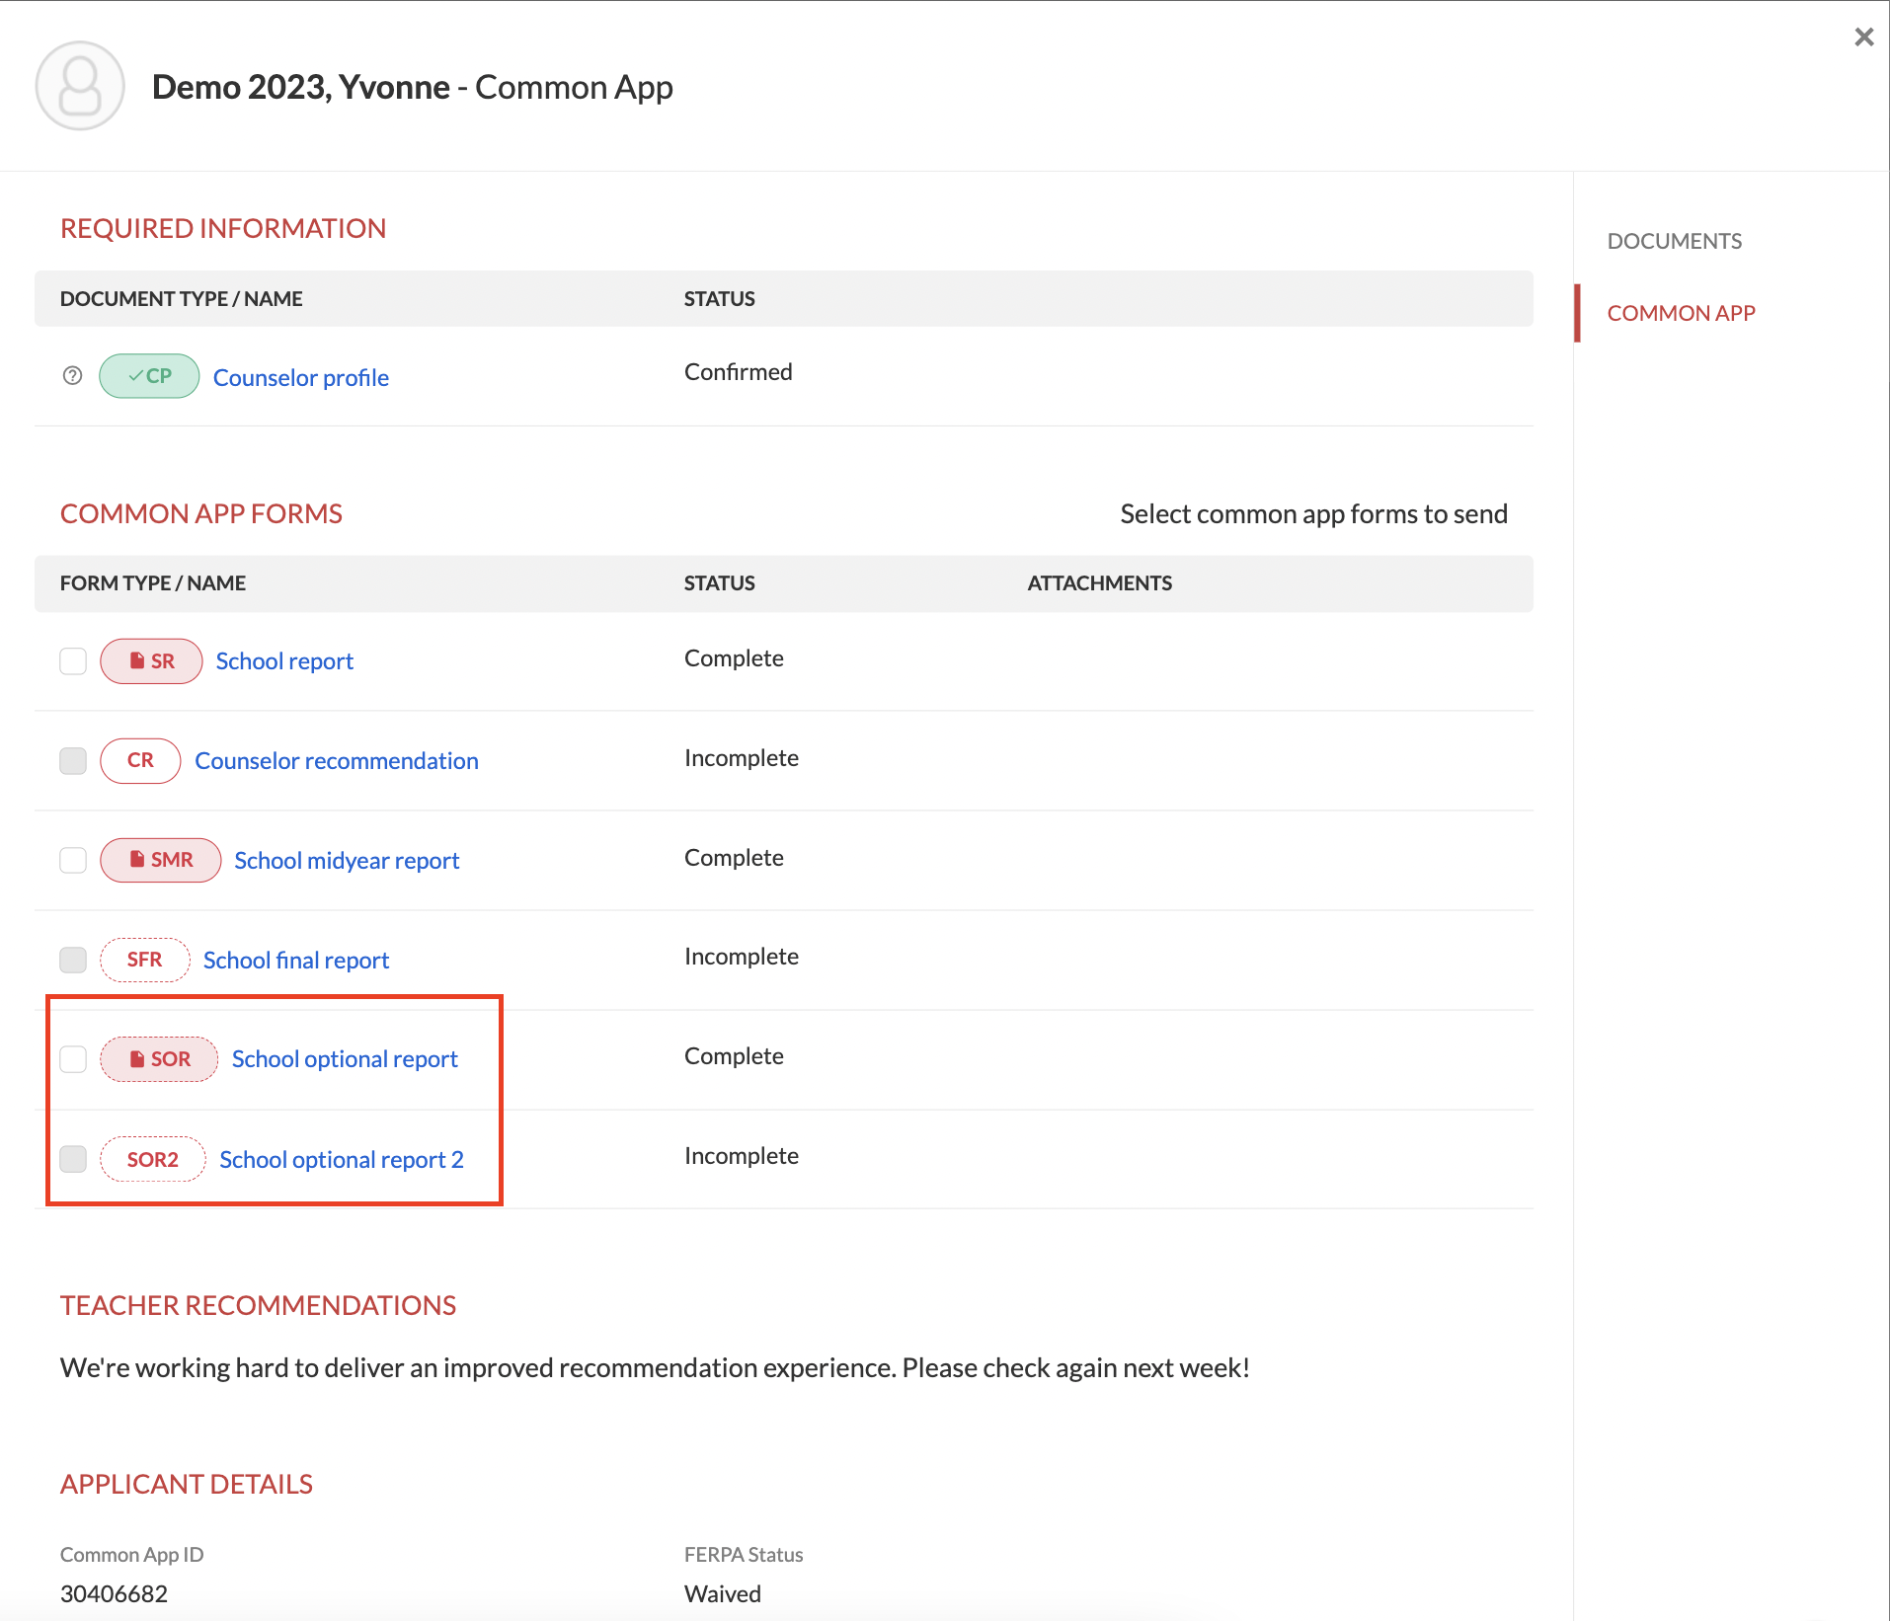1890x1621 pixels.
Task: Open the School optional report link
Action: (345, 1059)
